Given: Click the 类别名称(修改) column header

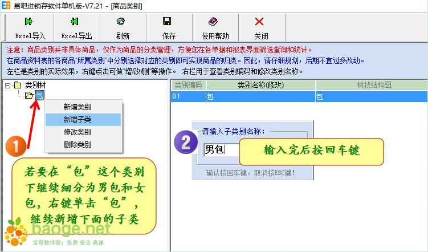Looking at the screenshot, I should pyautogui.click(x=260, y=85).
